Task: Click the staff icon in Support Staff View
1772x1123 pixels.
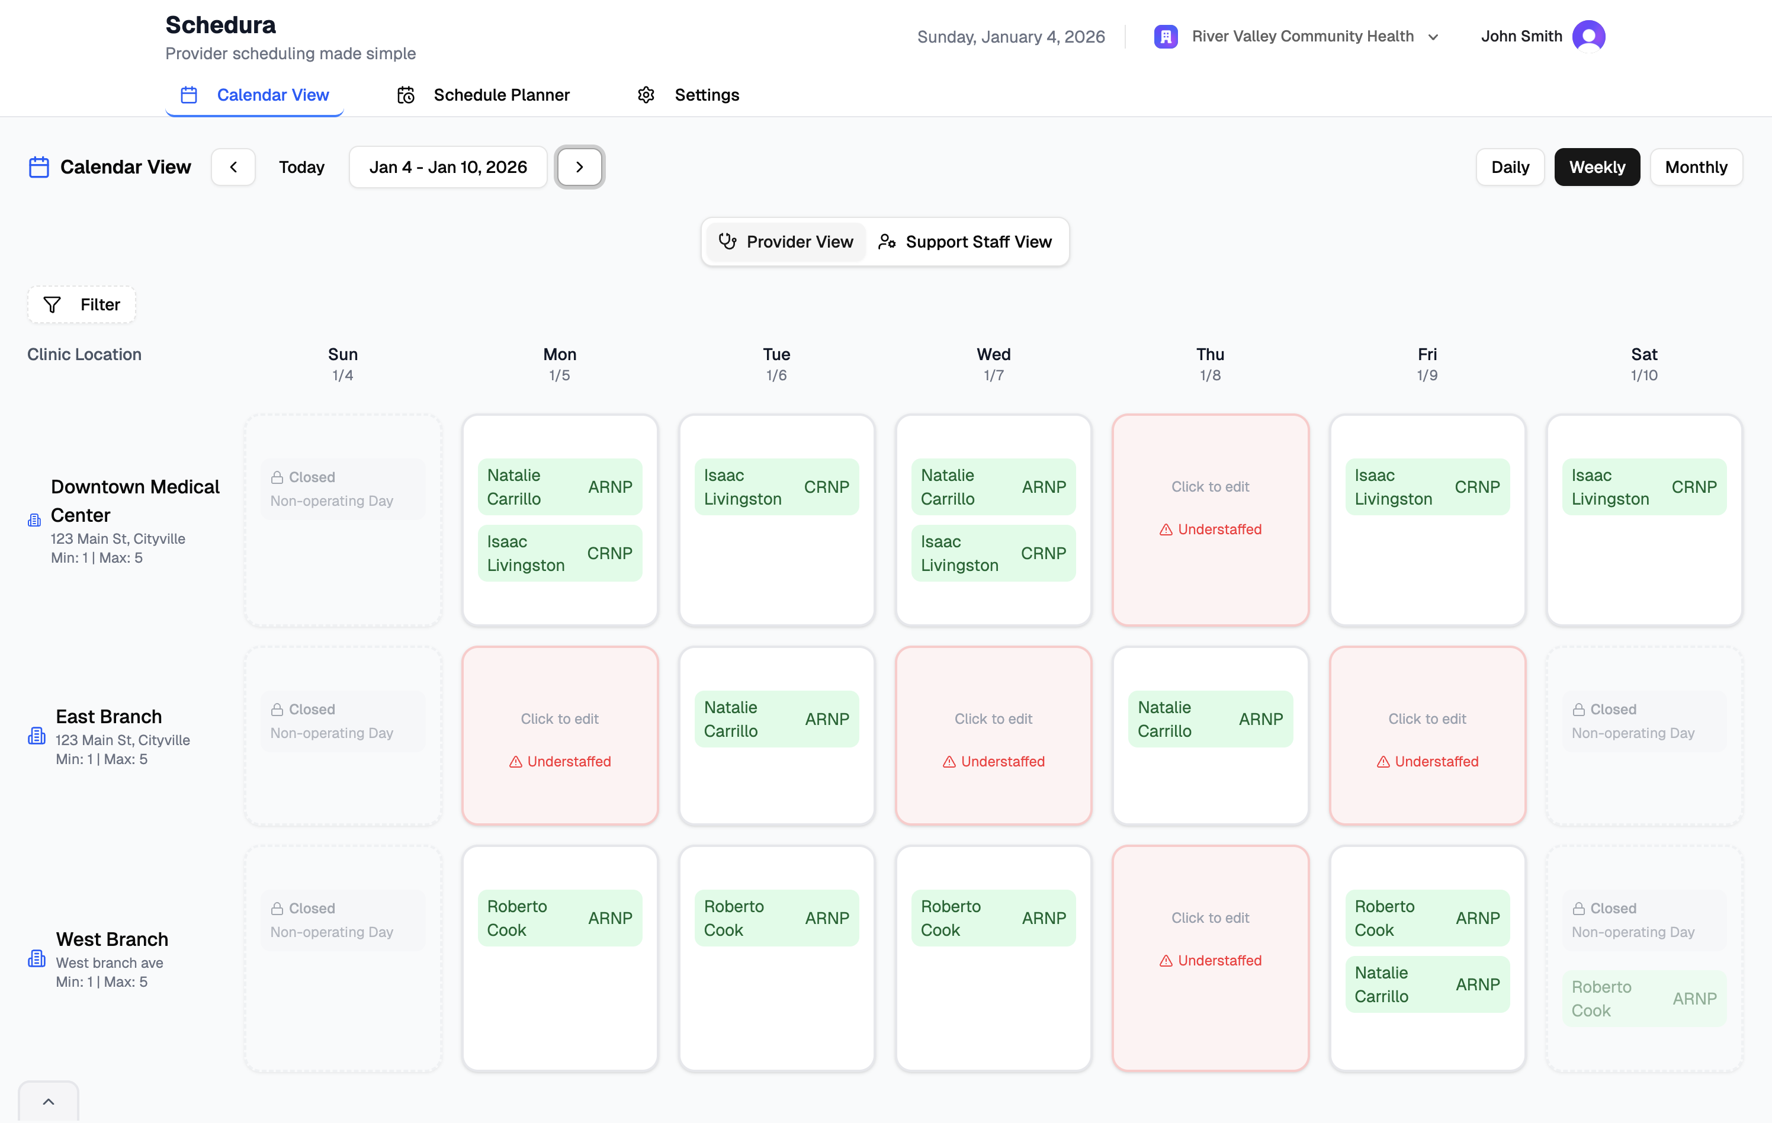Action: coord(887,242)
